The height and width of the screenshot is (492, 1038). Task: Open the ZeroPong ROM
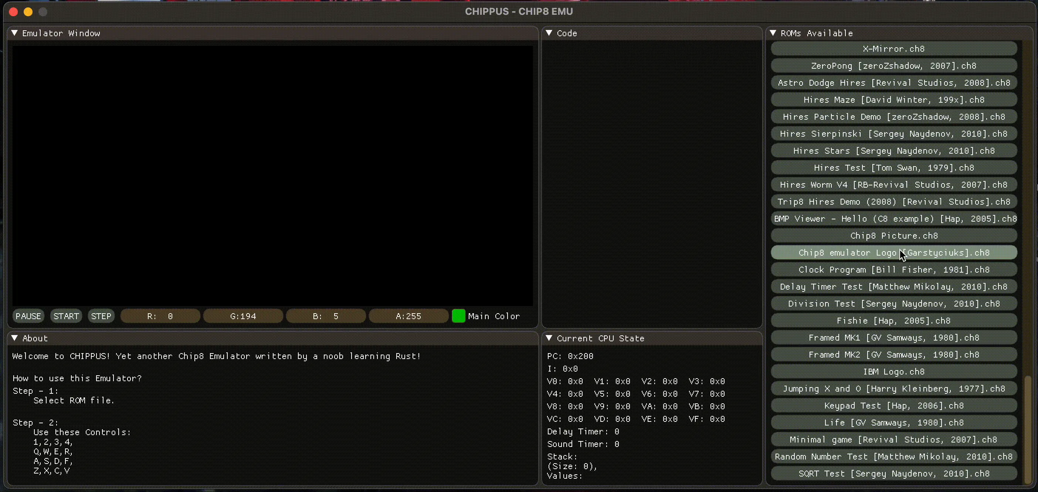[894, 66]
